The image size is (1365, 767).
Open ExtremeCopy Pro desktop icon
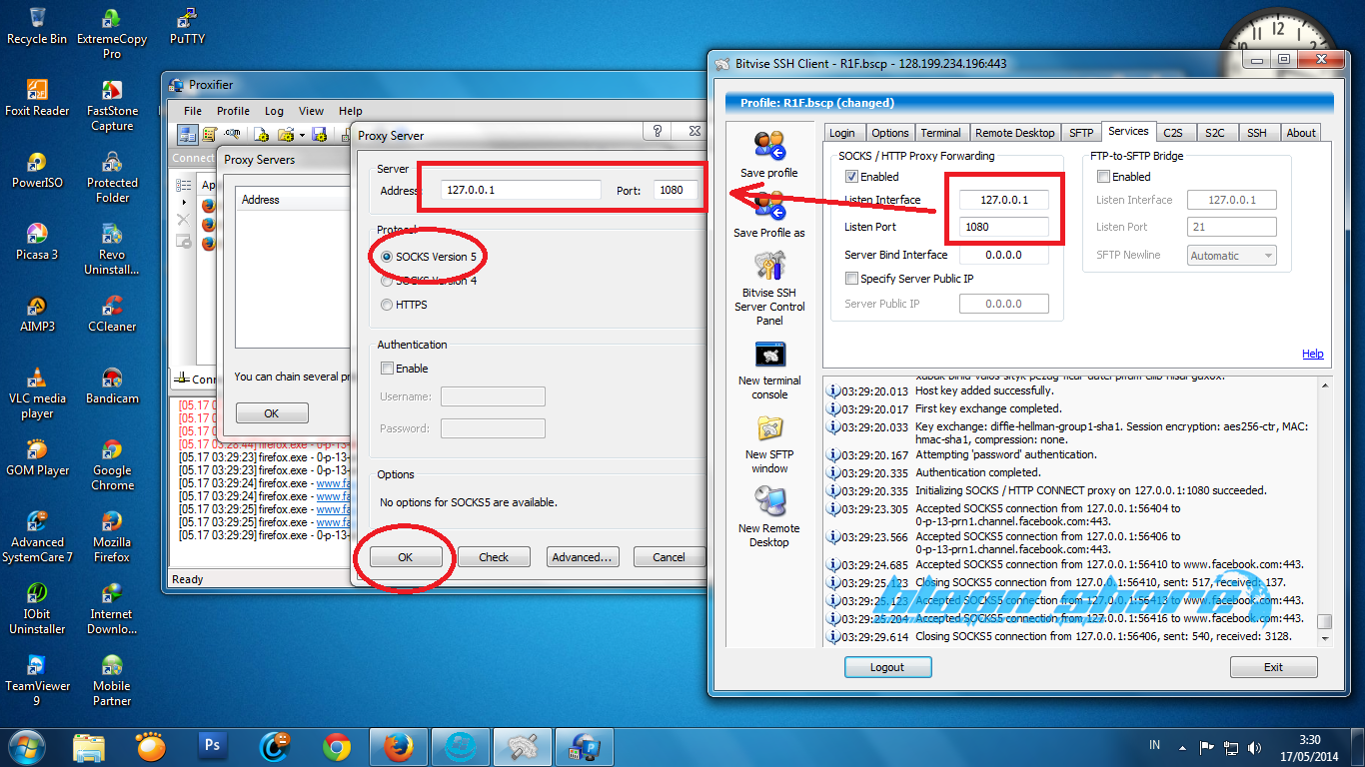pyautogui.click(x=112, y=18)
